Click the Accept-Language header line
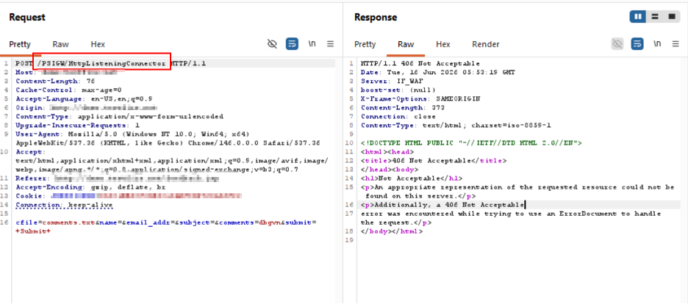Screen dimensions: 688x304 click(x=83, y=98)
